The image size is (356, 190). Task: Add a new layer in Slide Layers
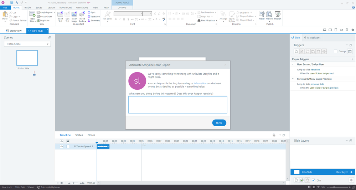click(296, 180)
